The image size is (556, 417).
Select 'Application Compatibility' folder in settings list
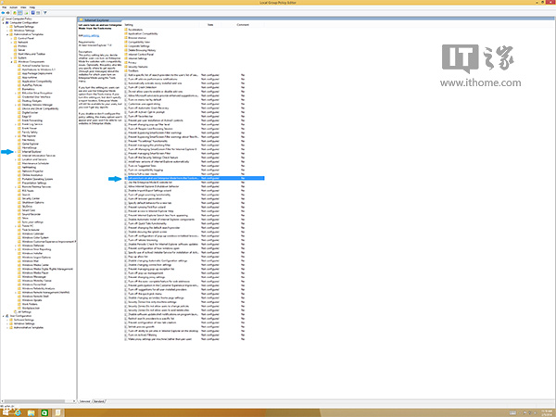click(x=143, y=33)
